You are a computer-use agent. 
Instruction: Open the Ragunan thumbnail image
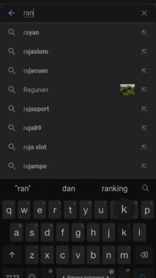pos(127,90)
